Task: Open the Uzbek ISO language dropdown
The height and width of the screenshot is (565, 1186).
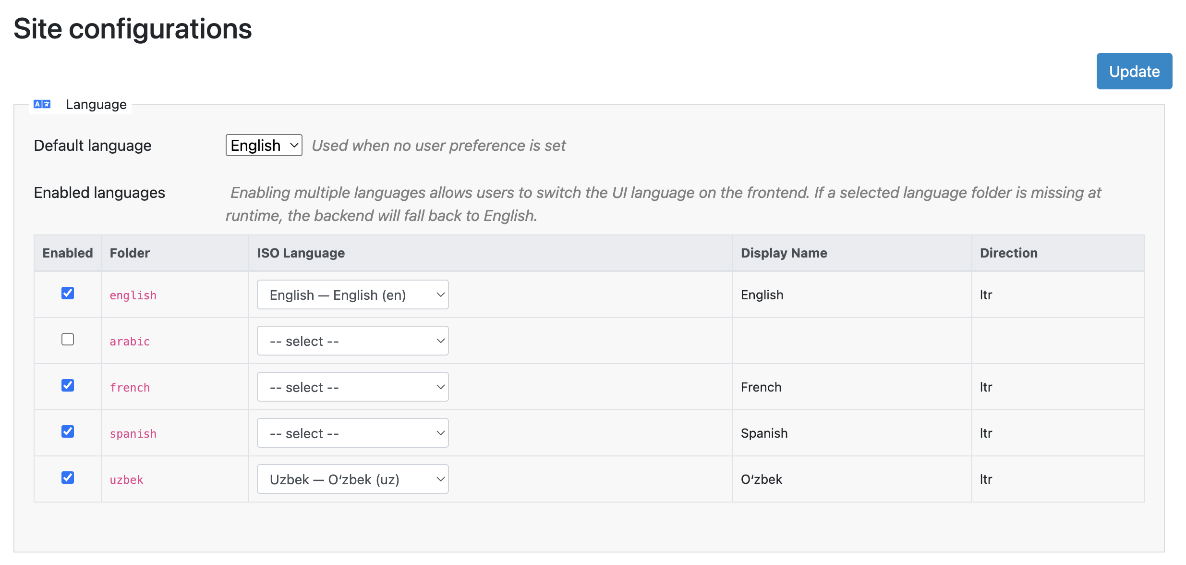Action: 352,479
